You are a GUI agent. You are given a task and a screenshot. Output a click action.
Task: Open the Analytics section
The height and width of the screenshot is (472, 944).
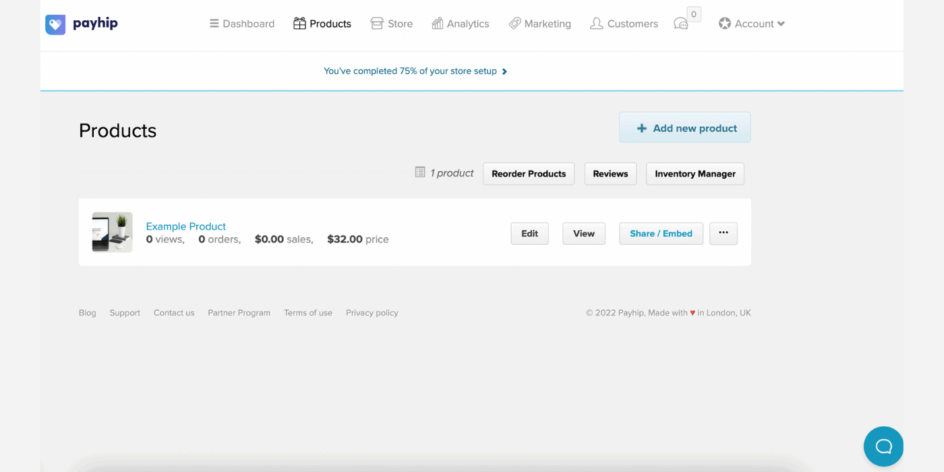461,24
